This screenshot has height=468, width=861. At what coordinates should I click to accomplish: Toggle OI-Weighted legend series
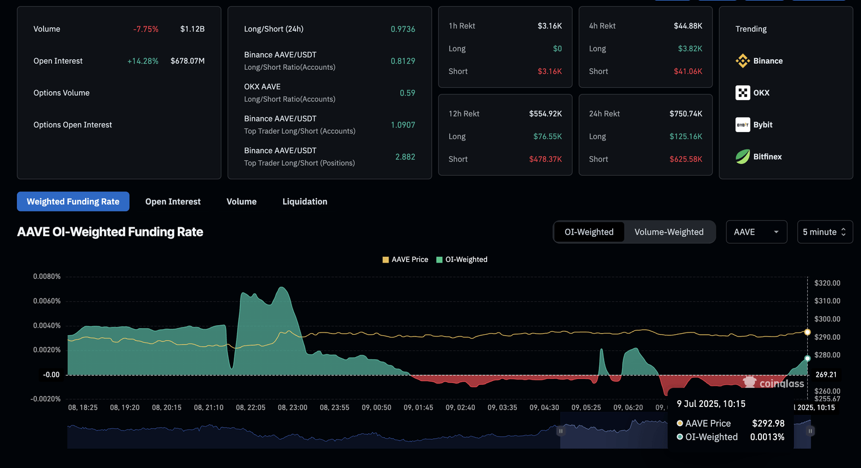click(462, 260)
